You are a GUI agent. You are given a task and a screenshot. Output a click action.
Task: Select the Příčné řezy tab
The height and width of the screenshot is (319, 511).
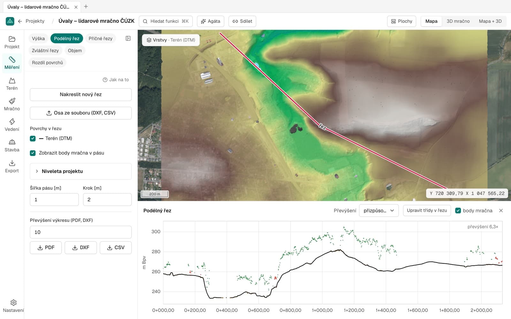101,38
